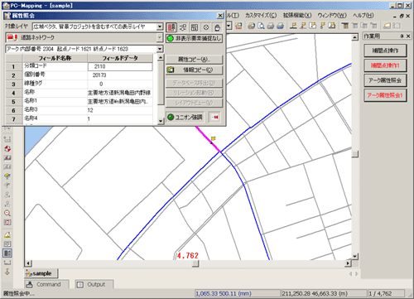Viewport: 414px width, 299px height.
Task: Click the grid table icon in attribute dialog
Action: [x=195, y=27]
